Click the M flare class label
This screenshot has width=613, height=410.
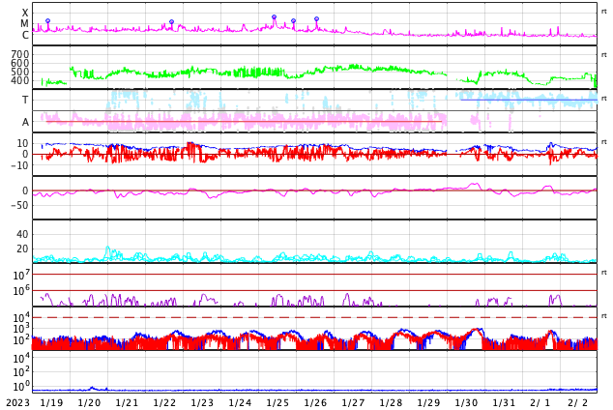coord(25,24)
